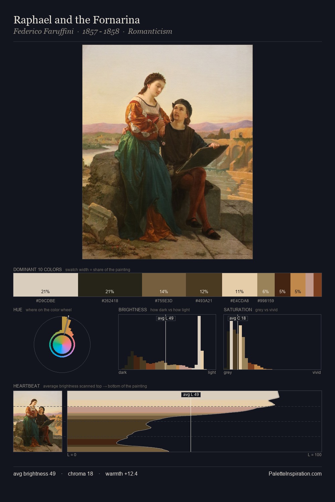Click the date '1857 - 1858'
The width and height of the screenshot is (335, 502).
point(101,31)
